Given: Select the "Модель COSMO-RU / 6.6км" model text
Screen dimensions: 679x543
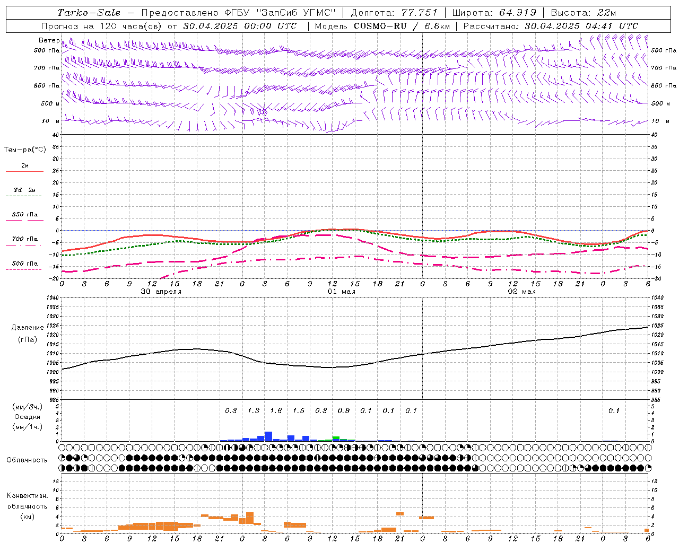Looking at the screenshot, I should pos(382,26).
